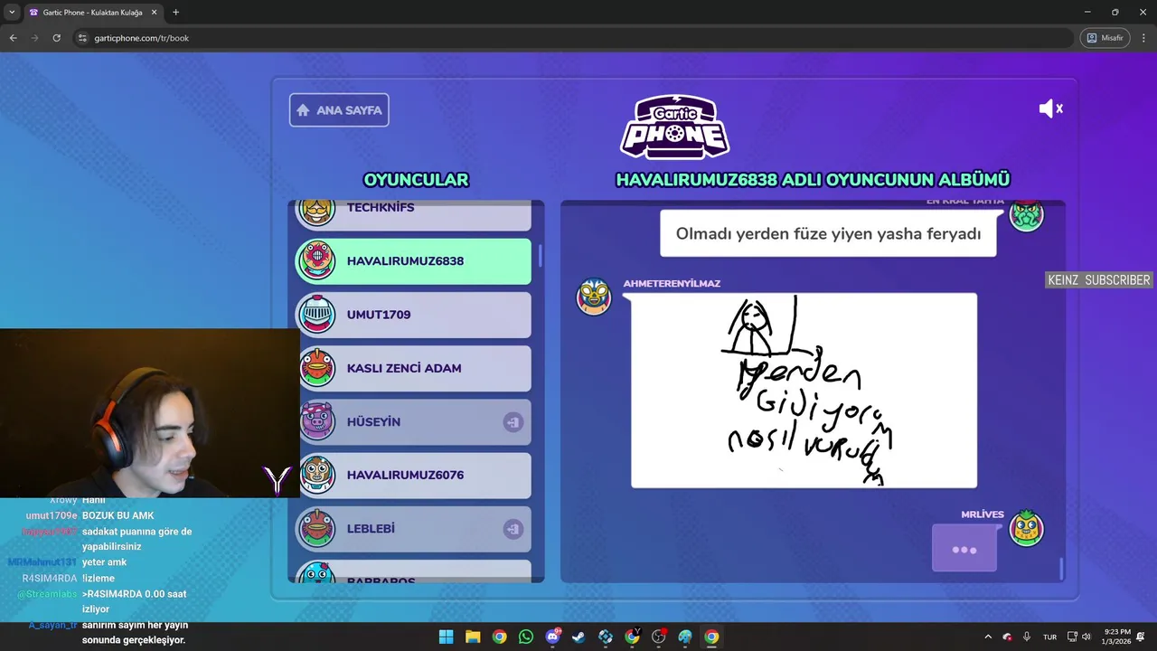Go back with the browser back arrow
Viewport: 1157px width, 651px height.
(x=13, y=38)
